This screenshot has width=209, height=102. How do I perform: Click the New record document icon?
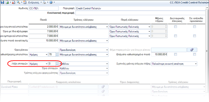(7, 2)
